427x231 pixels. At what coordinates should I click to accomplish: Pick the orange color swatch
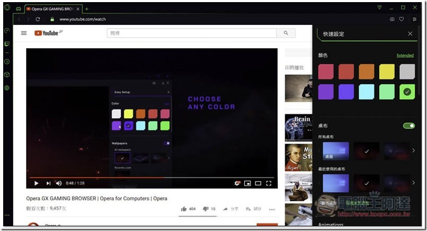(366, 72)
